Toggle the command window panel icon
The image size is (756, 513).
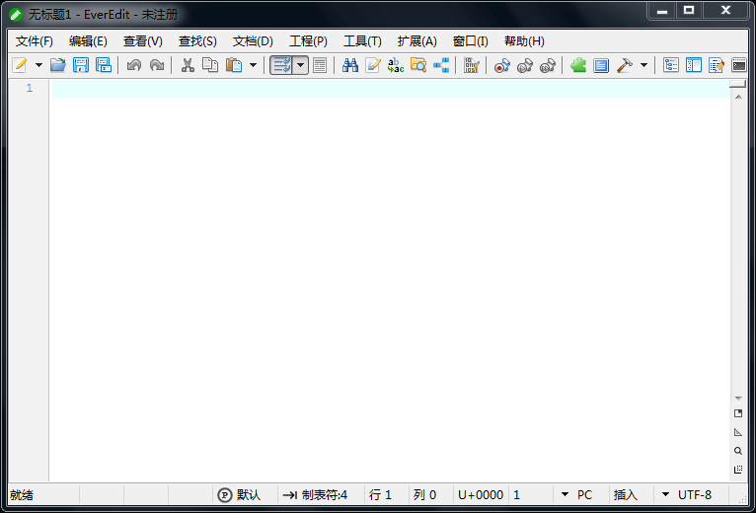pyautogui.click(x=739, y=65)
